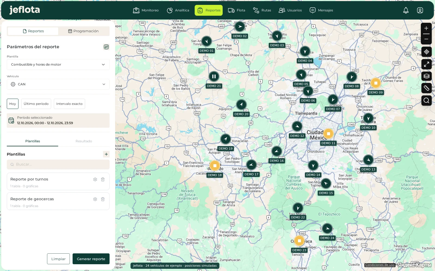Switch to Programación tab

(83, 31)
